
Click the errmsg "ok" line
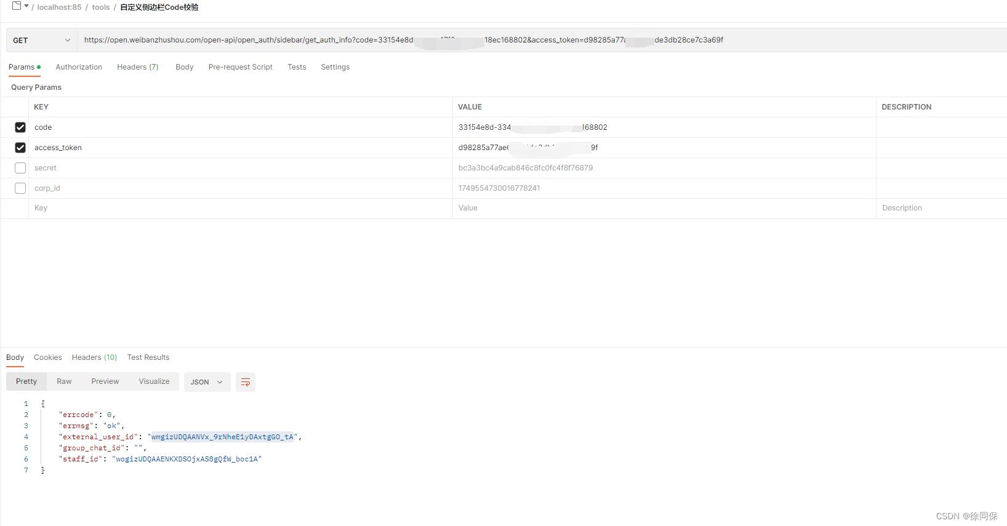pyautogui.click(x=91, y=426)
